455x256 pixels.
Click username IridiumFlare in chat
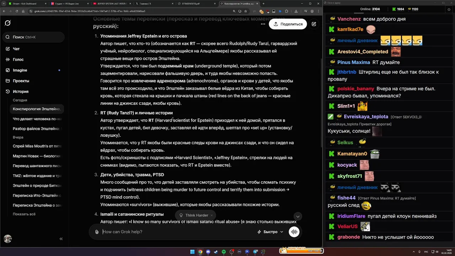(x=351, y=216)
